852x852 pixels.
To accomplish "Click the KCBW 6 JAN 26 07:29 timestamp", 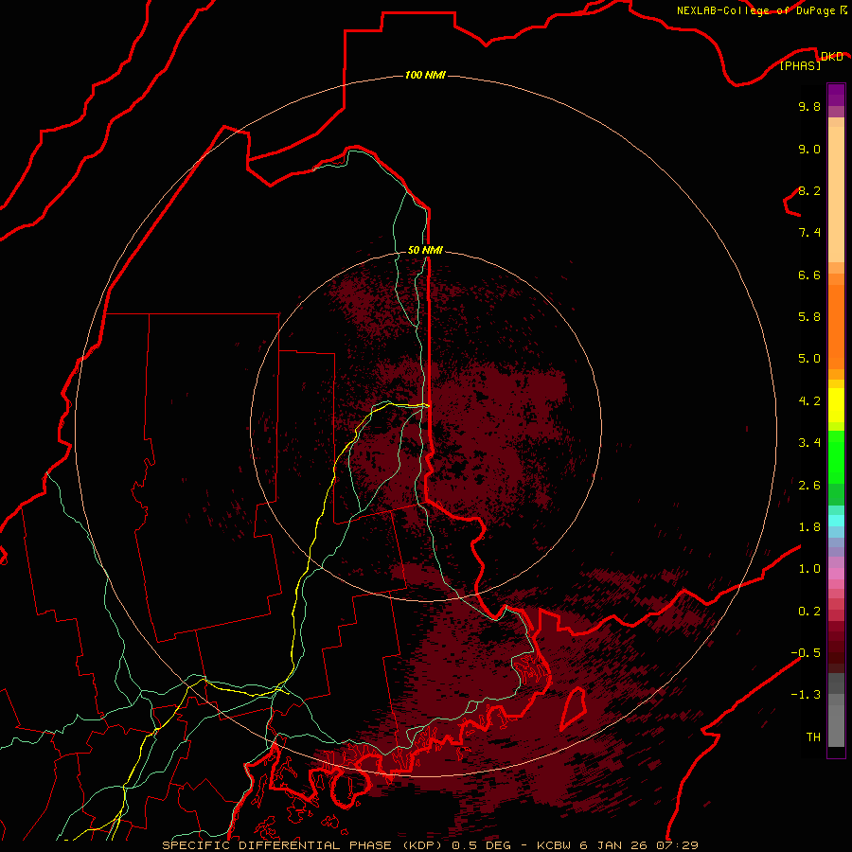I will [x=618, y=845].
